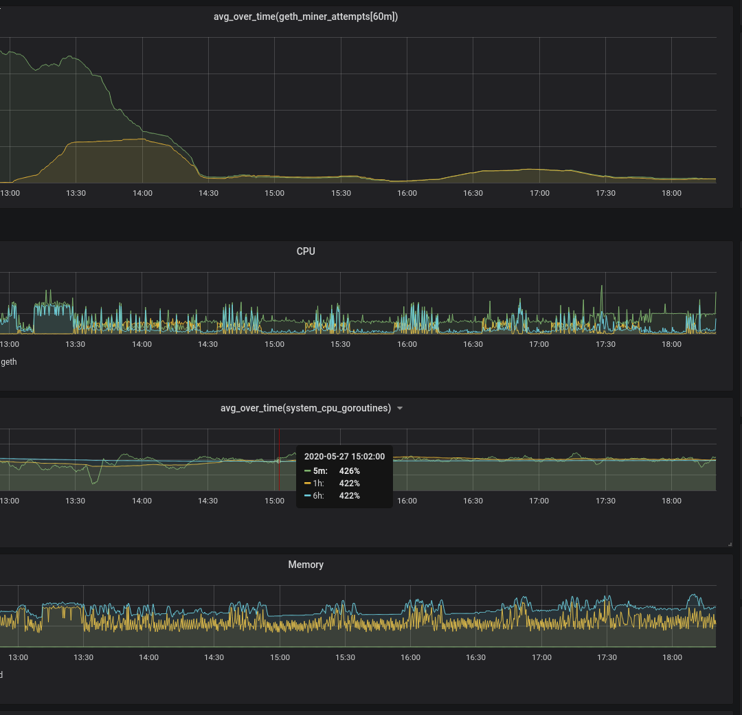
Task: Click the 15:30 axis label in CPU panel
Action: point(340,344)
